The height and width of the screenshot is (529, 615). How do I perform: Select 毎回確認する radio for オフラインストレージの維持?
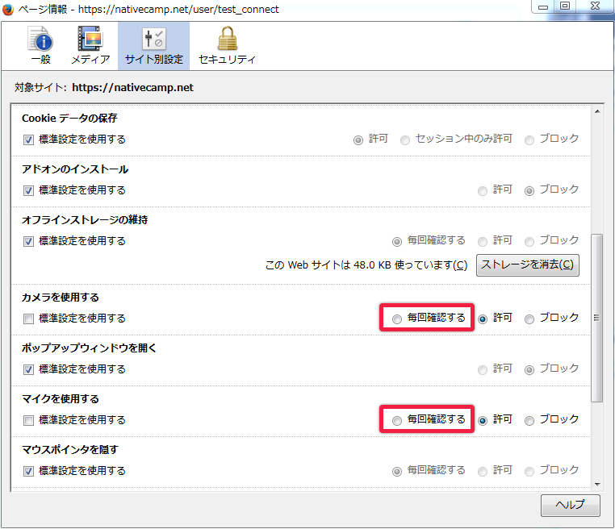(397, 241)
